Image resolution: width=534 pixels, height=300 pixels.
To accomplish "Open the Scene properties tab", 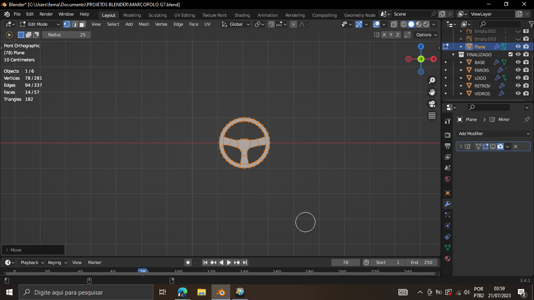I will click(448, 168).
